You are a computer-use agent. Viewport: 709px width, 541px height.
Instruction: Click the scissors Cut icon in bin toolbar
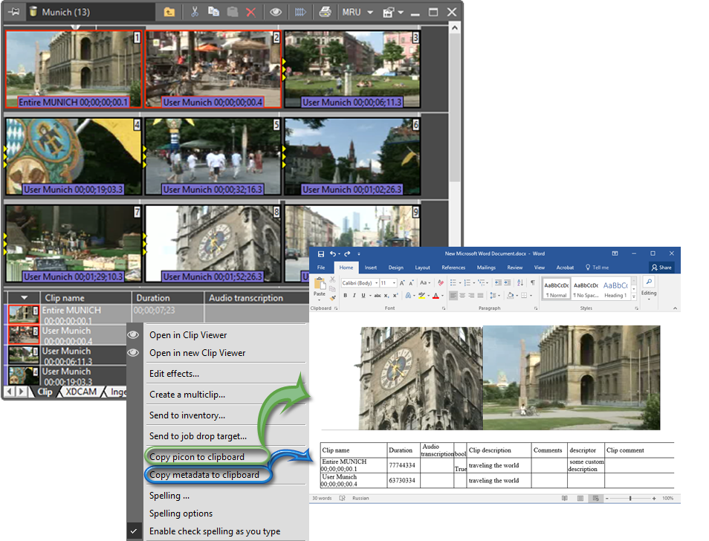coord(195,12)
